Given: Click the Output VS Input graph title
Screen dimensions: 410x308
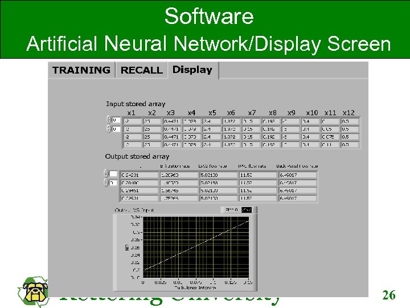Looking at the screenshot, I should (134, 210).
